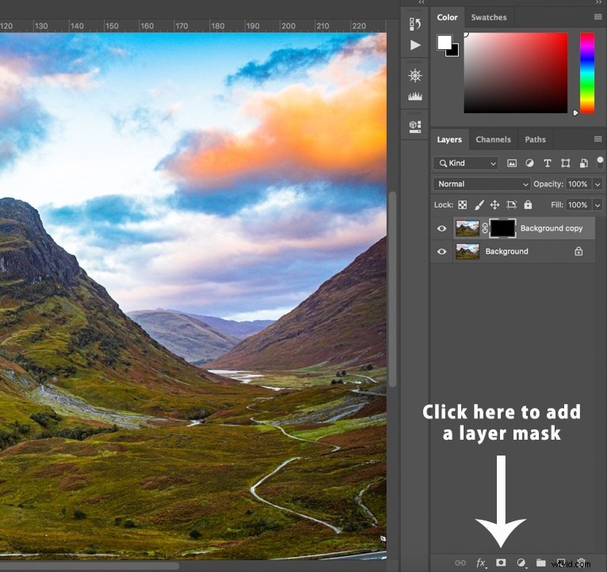Filter for type layers
The height and width of the screenshot is (572, 607).
pos(547,163)
